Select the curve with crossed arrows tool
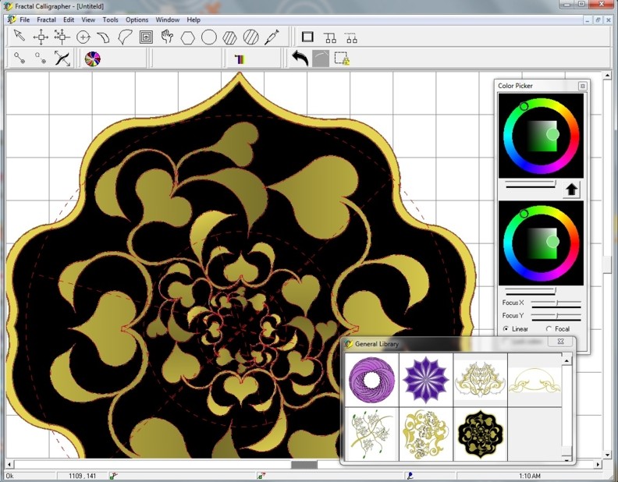The width and height of the screenshot is (618, 482). click(x=62, y=58)
